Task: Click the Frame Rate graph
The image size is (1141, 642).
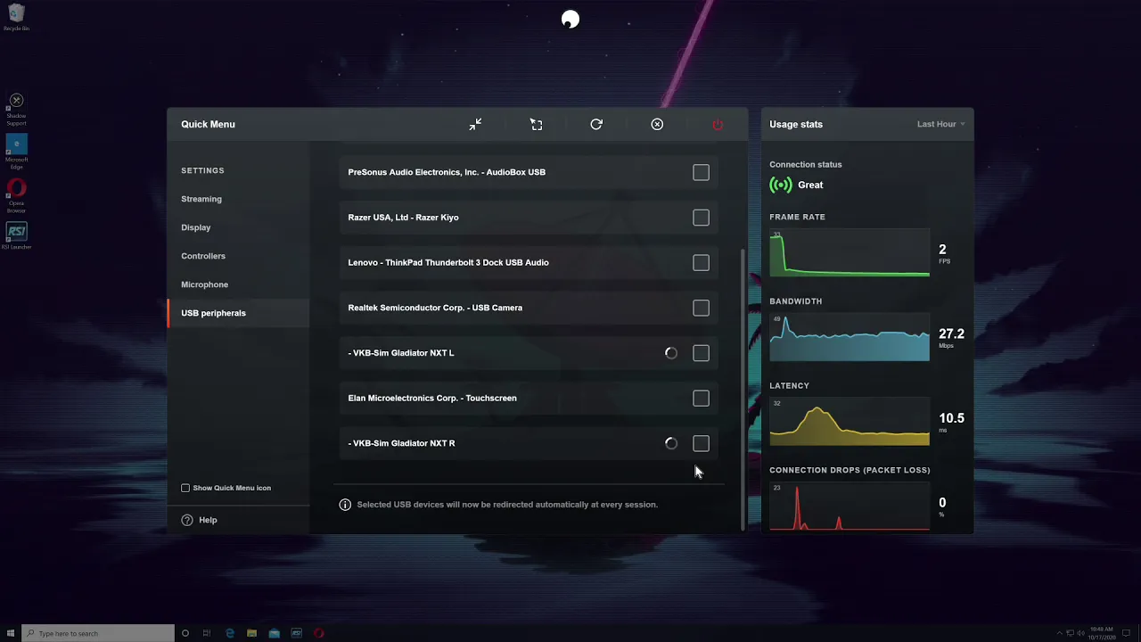Action: click(x=850, y=253)
